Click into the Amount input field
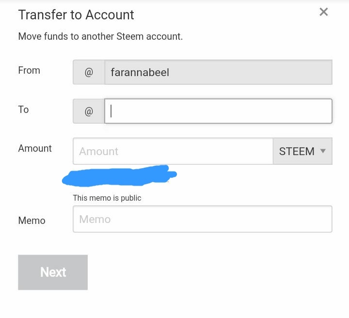Image resolution: width=349 pixels, height=318 pixels. coord(173,151)
